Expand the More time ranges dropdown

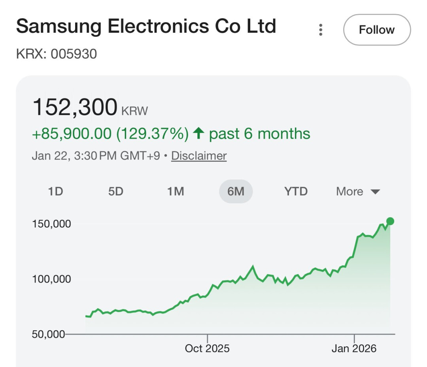click(x=350, y=192)
